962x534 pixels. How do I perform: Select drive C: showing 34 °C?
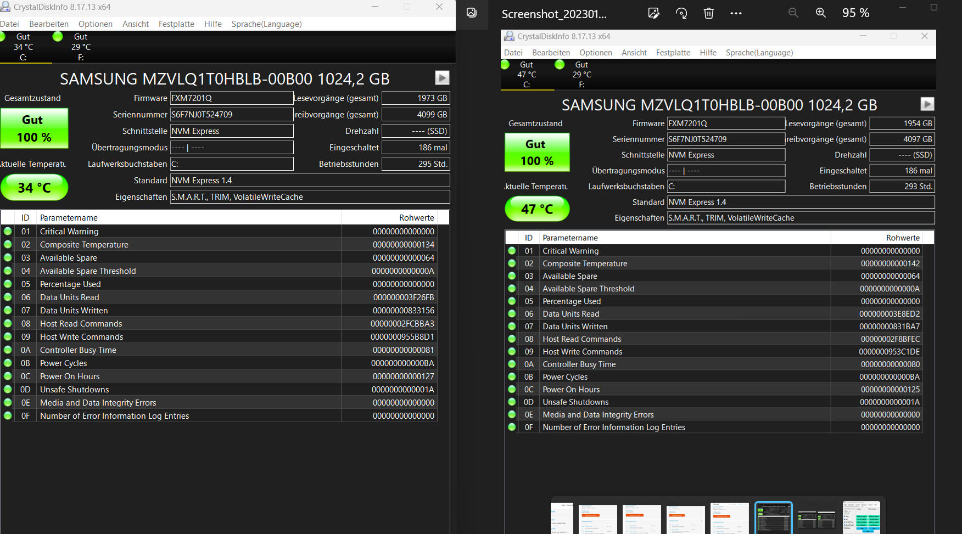(23, 47)
